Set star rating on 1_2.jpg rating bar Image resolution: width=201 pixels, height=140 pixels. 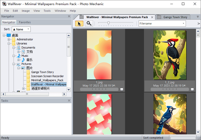(170, 89)
